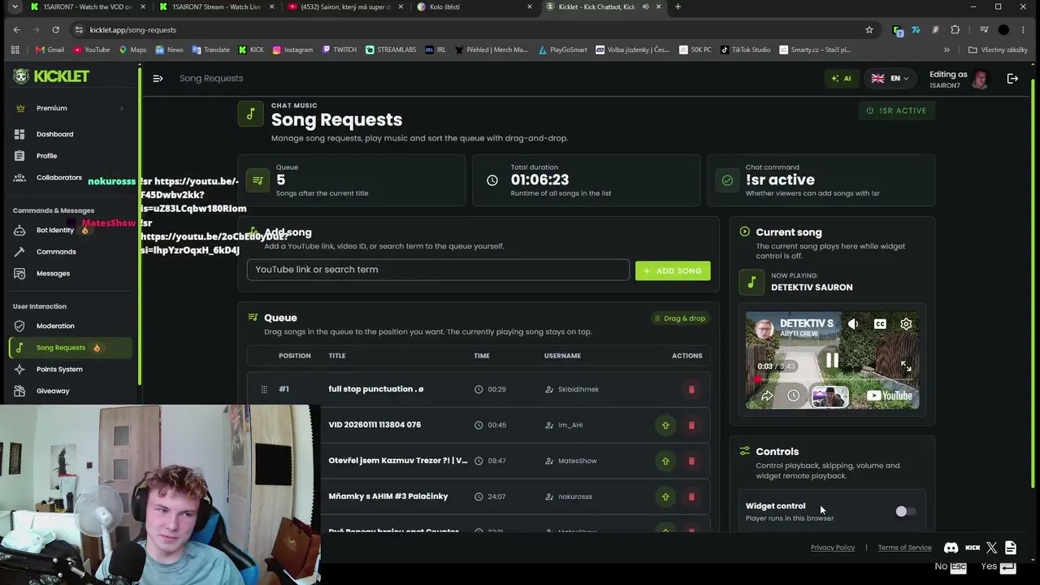The image size is (1040, 585).
Task: Open the Kicklet Discord link
Action: click(951, 548)
